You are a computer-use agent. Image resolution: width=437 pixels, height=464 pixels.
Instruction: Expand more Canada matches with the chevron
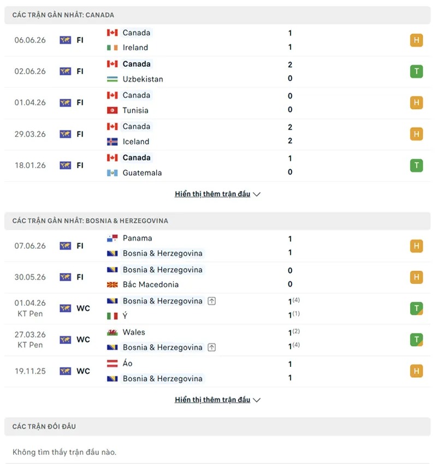click(257, 194)
